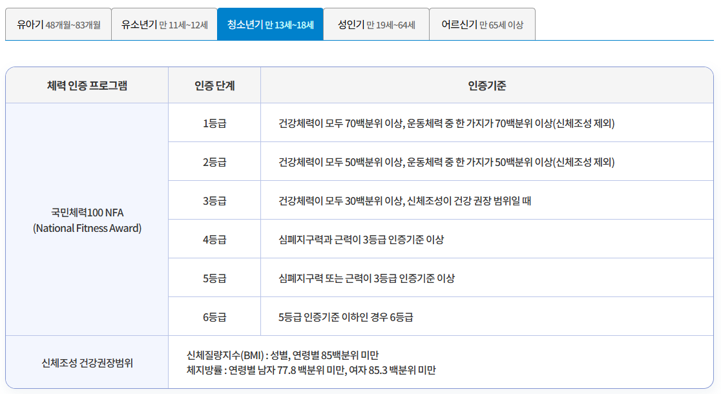Click the 3등급 grade cell

tap(214, 200)
